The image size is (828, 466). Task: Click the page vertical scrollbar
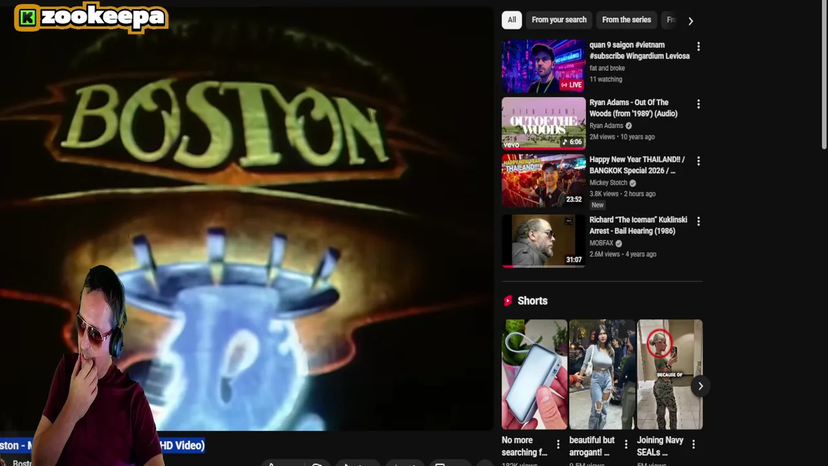point(823,74)
